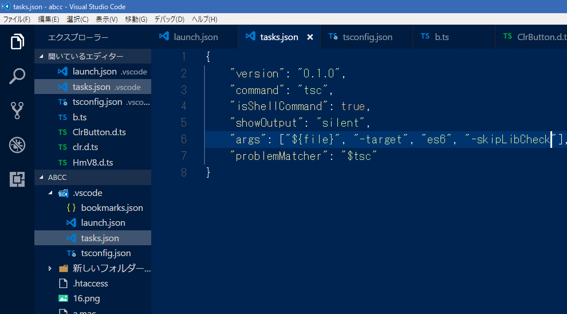
Task: Close the tasks.json editor tab
Action: 310,37
